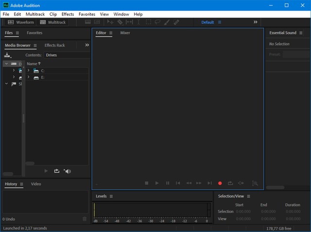Select the Razor tool in toolbar
The image size is (311, 232).
(120, 22)
